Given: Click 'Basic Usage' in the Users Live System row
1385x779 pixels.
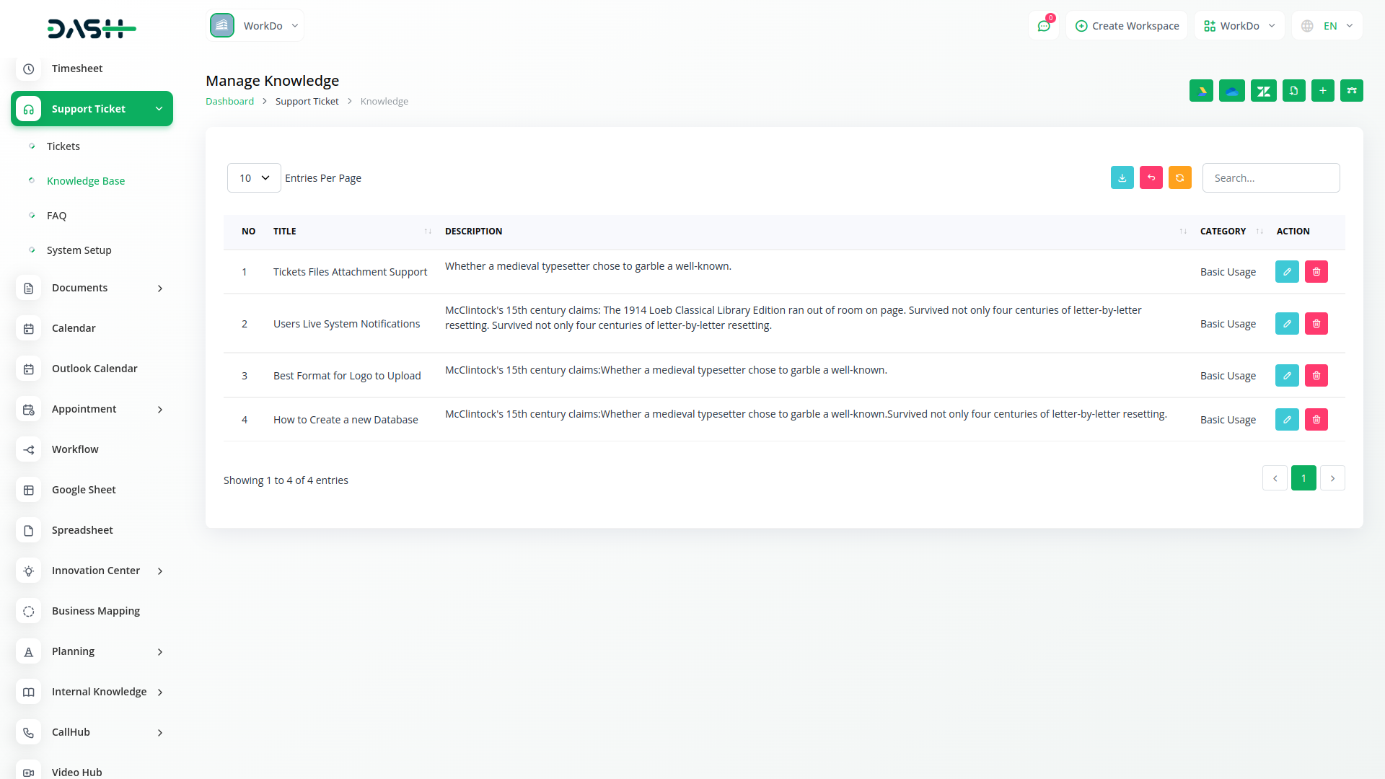Looking at the screenshot, I should tap(1228, 324).
